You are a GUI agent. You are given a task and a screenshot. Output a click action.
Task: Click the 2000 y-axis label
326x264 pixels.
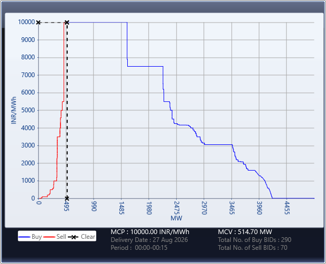coord(28,163)
